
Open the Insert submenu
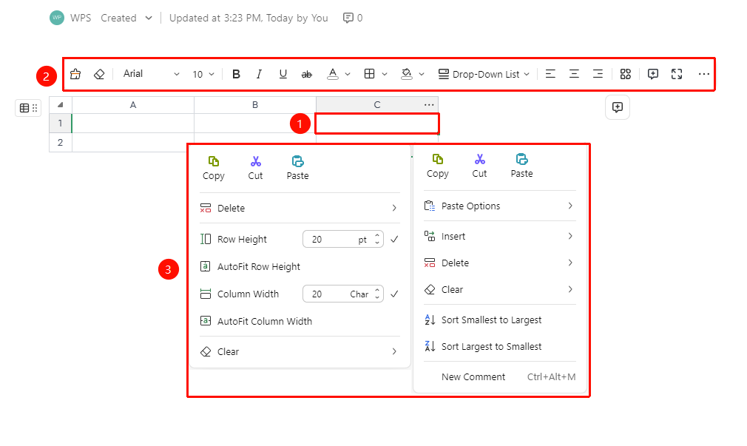(500, 236)
